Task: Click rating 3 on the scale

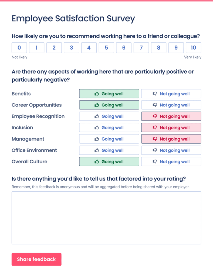Action: (x=71, y=47)
